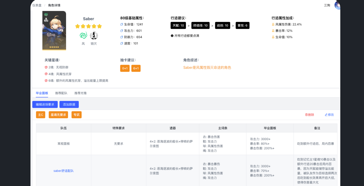
Task: Click the 编辑进场要求 button
Action: pos(45,105)
